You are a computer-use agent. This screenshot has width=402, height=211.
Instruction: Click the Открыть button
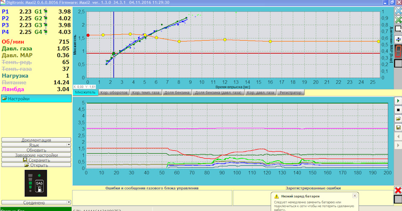pyautogui.click(x=36, y=165)
